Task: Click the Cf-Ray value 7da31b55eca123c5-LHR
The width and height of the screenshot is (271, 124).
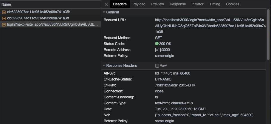Action: coord(175,85)
